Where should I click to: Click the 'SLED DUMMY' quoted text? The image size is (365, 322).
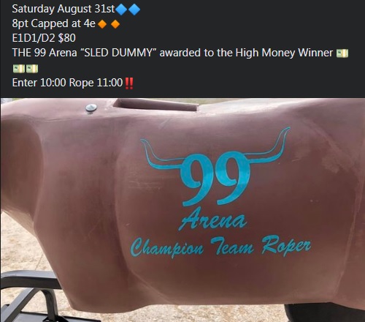[x=120, y=53]
